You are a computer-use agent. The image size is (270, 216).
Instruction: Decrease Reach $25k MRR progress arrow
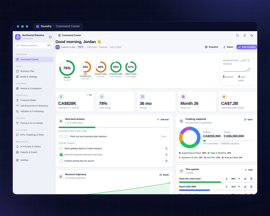226,187
